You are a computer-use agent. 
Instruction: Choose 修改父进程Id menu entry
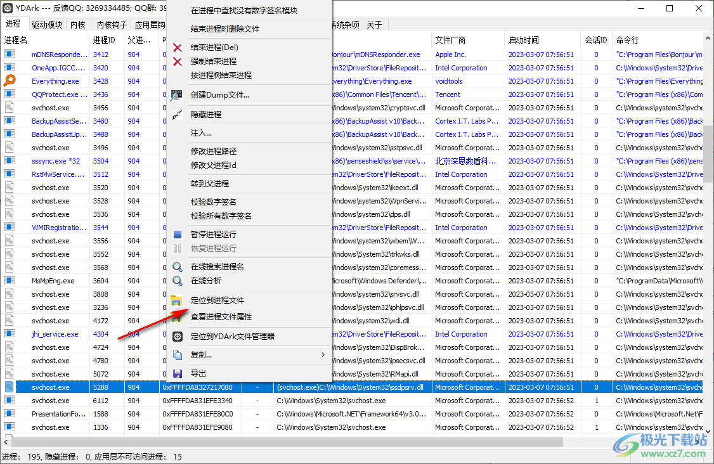point(214,165)
